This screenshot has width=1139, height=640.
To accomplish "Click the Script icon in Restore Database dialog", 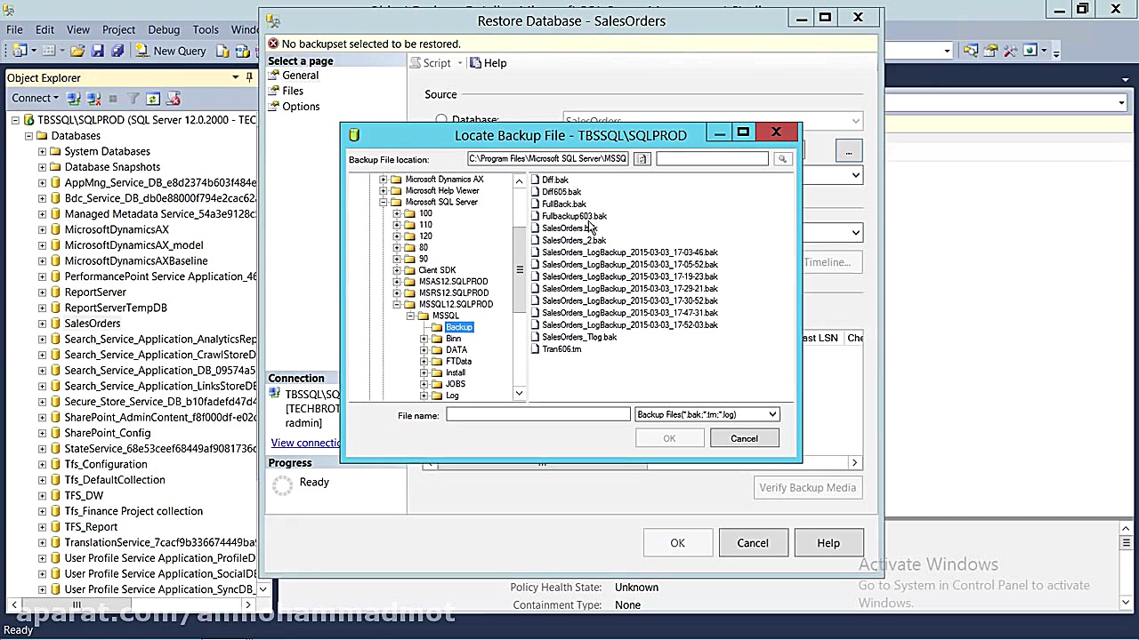I will [415, 62].
